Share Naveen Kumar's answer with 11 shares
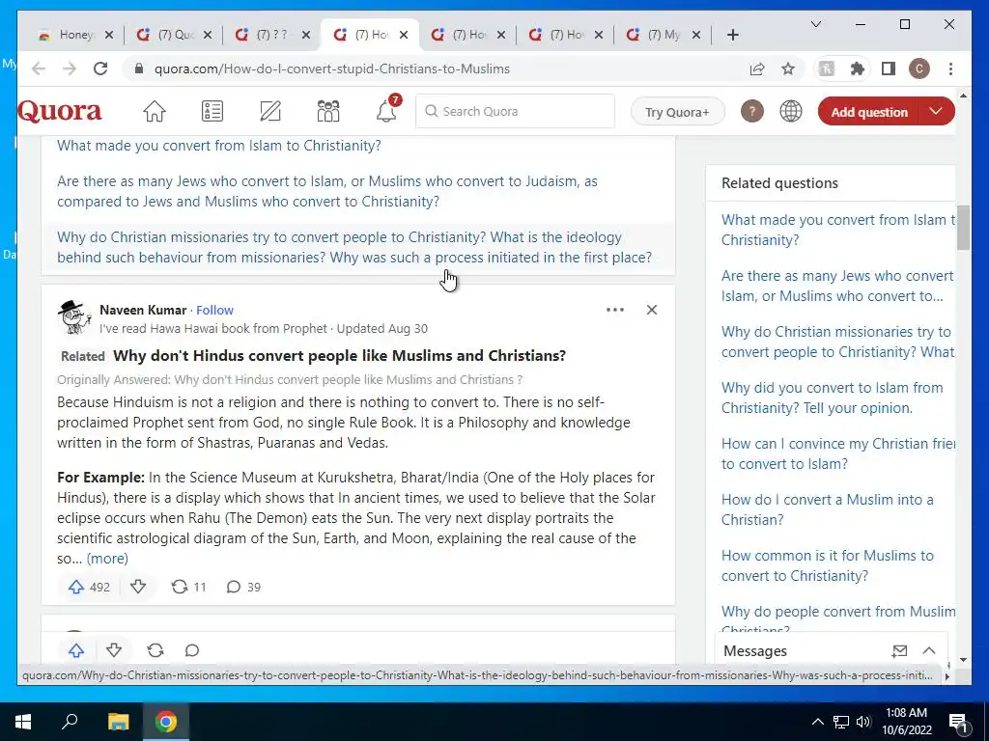 (x=188, y=587)
